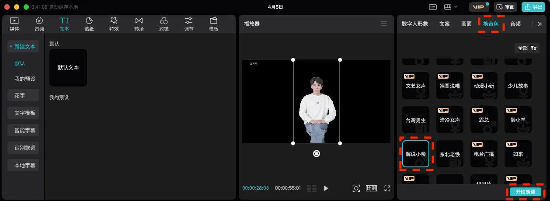Switch to the 画面 tab

click(x=466, y=24)
